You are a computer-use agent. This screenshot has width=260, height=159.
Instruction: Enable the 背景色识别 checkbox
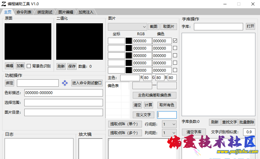pyautogui.click(x=29, y=66)
